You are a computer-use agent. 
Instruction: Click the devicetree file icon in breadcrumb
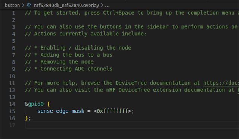[x=29, y=6]
